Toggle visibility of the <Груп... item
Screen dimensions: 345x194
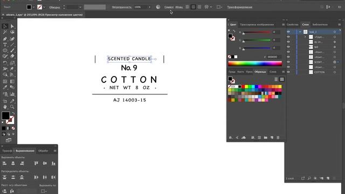(288, 37)
